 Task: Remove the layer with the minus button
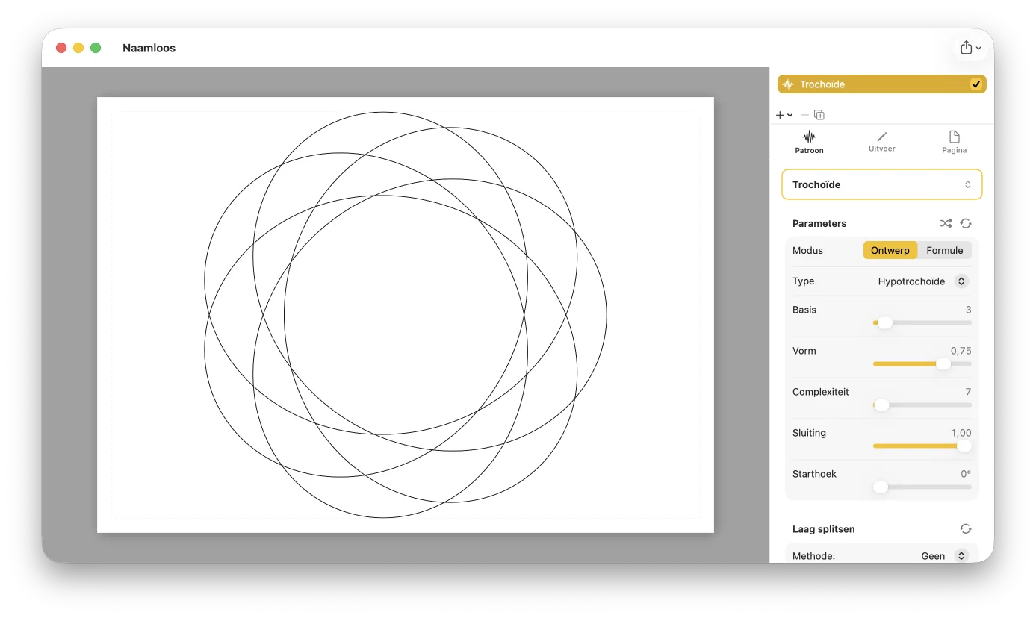pos(804,115)
